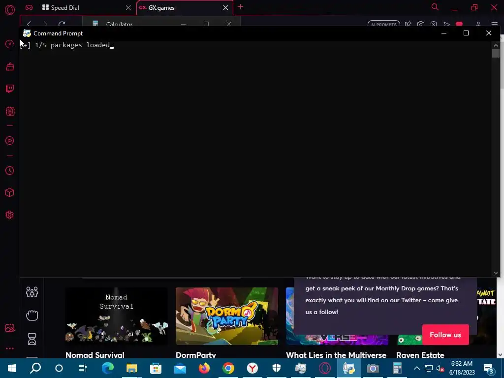
Task: Open the Windows Start menu
Action: coord(12,368)
